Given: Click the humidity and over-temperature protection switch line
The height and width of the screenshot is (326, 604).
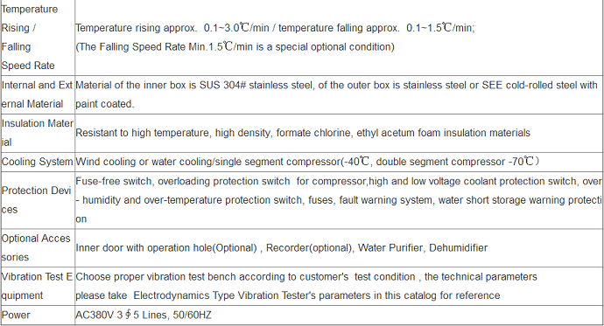Looking at the screenshot, I should coord(339,200).
